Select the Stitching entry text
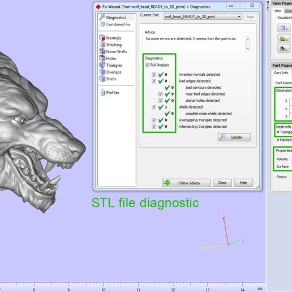292x292 pixels. tap(114, 45)
